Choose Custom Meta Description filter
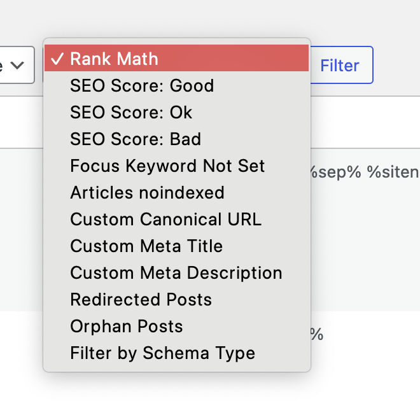The image size is (420, 401). [176, 272]
